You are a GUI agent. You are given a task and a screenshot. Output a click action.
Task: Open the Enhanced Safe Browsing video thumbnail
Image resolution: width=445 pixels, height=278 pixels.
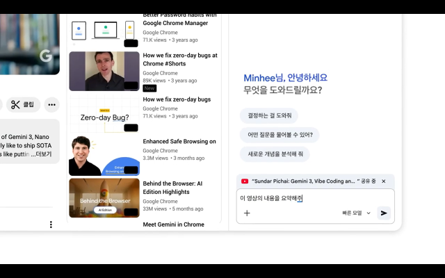click(104, 156)
